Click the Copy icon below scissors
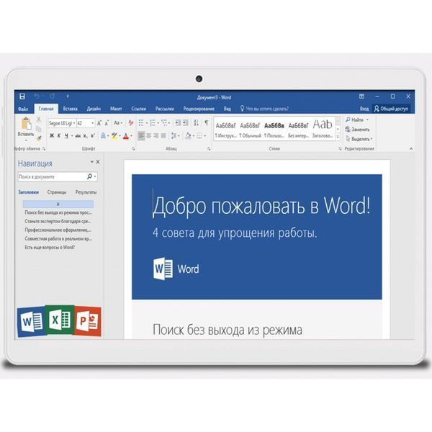Viewport: 432px width, 432px height. pos(39,129)
